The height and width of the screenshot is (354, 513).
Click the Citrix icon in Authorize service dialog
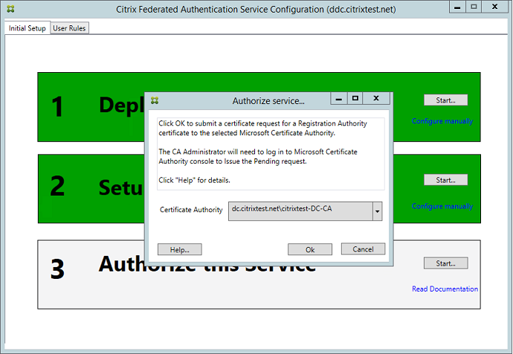pos(155,100)
